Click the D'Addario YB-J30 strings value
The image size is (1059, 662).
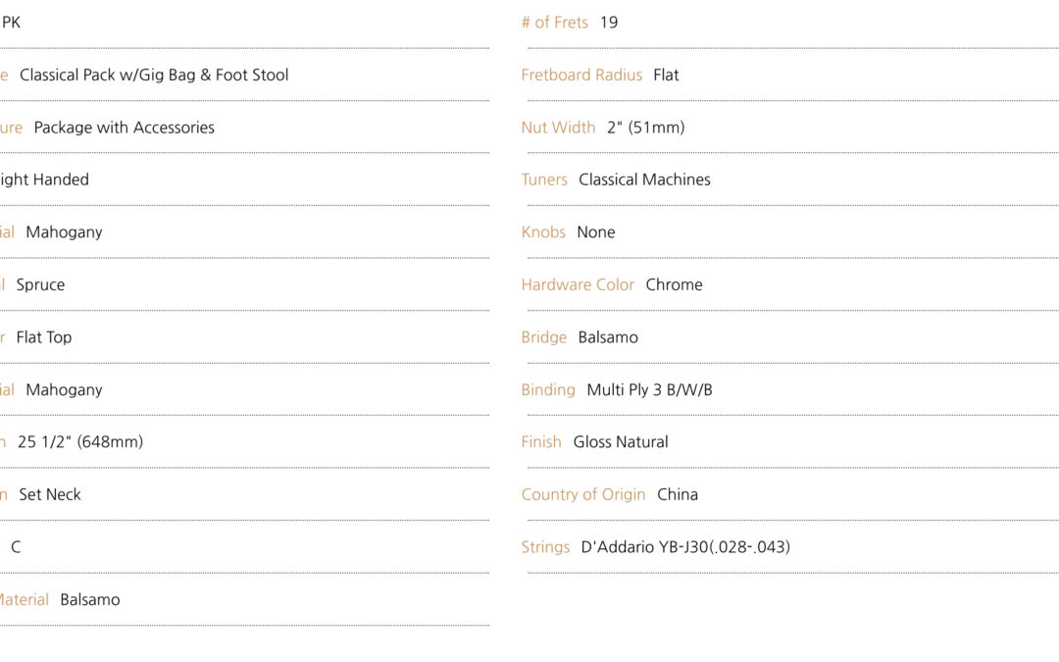685,547
